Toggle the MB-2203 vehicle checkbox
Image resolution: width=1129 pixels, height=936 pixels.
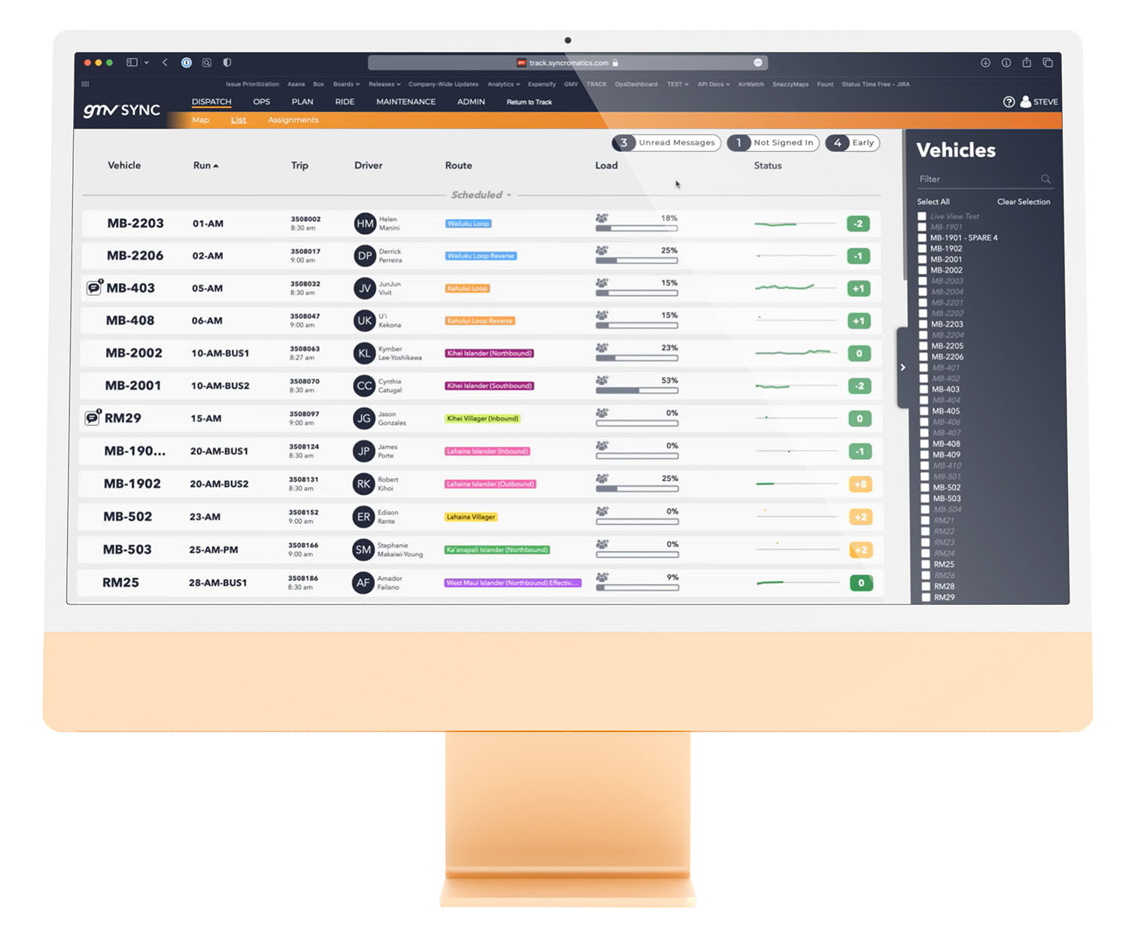pos(923,324)
